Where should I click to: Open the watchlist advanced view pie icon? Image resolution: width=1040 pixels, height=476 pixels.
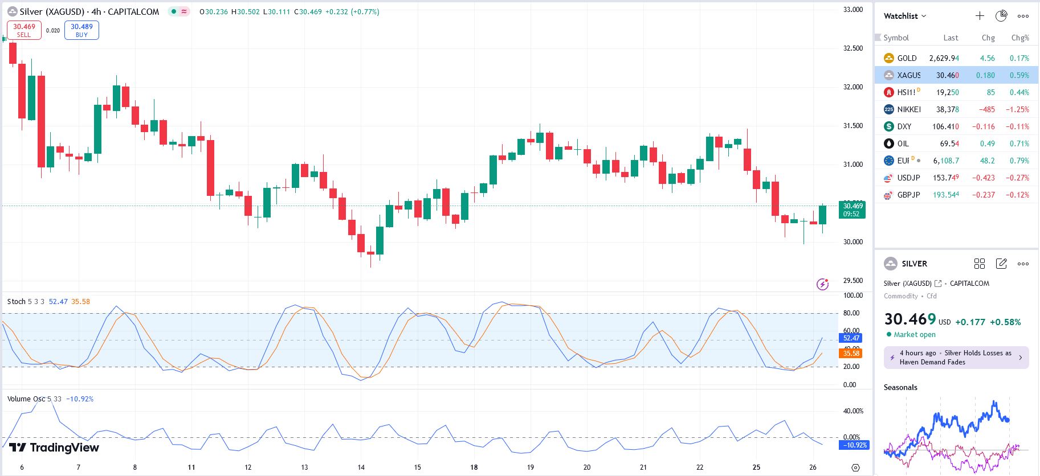(1001, 16)
